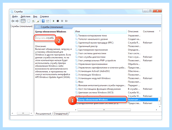172x130 pixels.
Task: Click the Pause service toolbar icon
Action: 62,21
